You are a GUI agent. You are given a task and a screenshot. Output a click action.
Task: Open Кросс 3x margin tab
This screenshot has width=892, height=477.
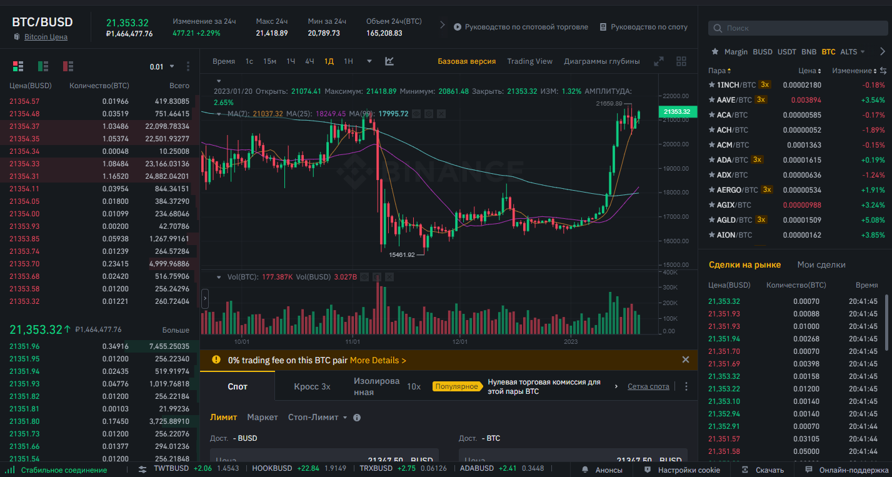312,386
